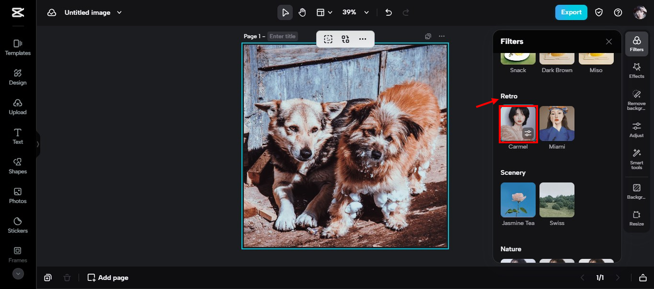654x289 pixels.
Task: Select the Text tool in sidebar
Action: pos(18,136)
